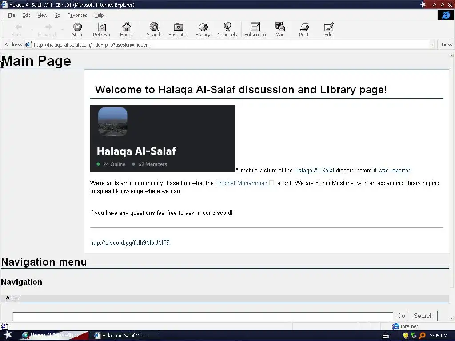Click the address bar URL field

coord(231,45)
